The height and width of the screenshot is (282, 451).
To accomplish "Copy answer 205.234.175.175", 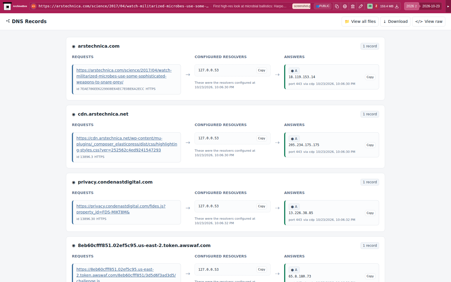I will click(370, 145).
